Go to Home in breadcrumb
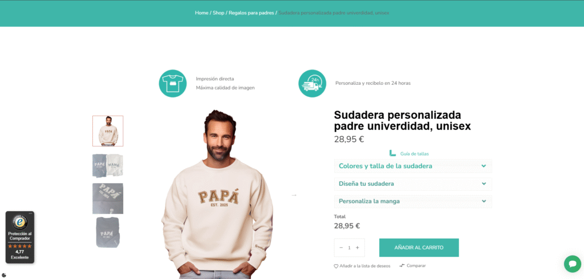 point(201,13)
